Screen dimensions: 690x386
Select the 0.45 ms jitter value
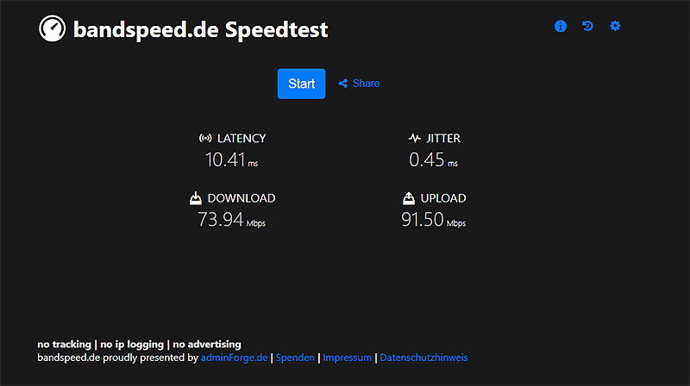(434, 159)
